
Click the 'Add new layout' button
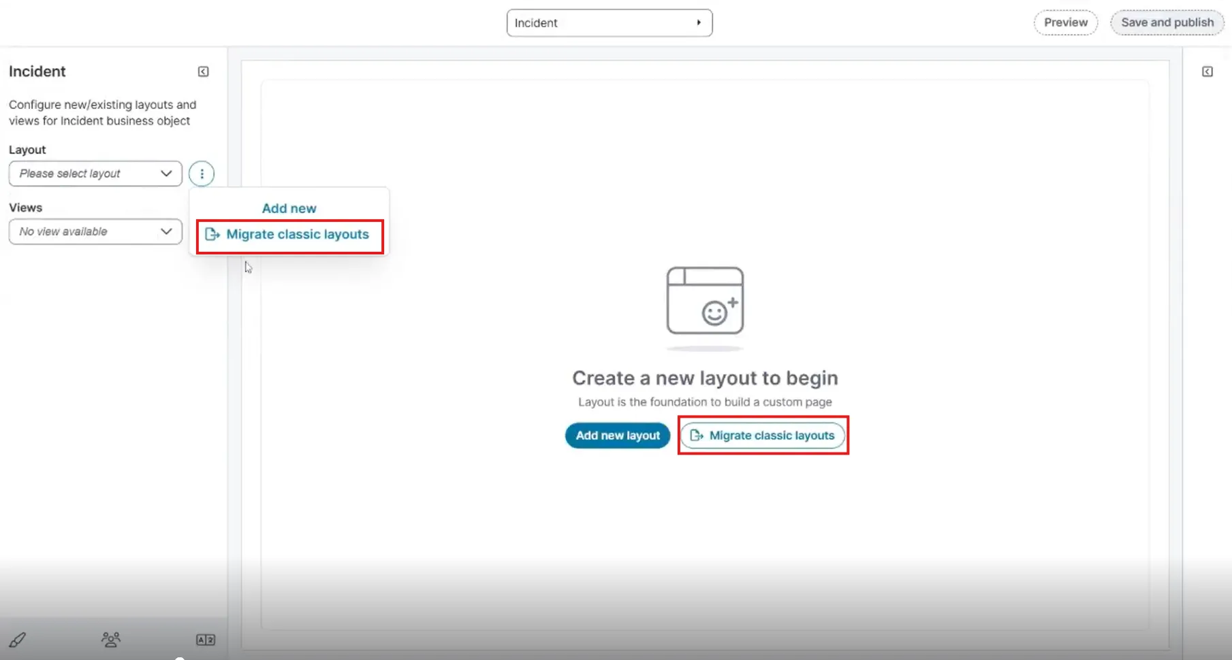(618, 435)
